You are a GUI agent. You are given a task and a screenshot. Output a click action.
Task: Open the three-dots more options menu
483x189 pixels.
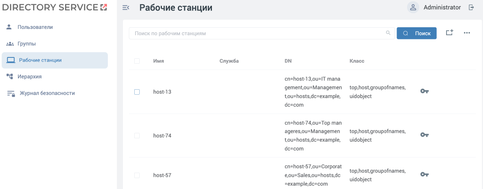click(x=467, y=33)
